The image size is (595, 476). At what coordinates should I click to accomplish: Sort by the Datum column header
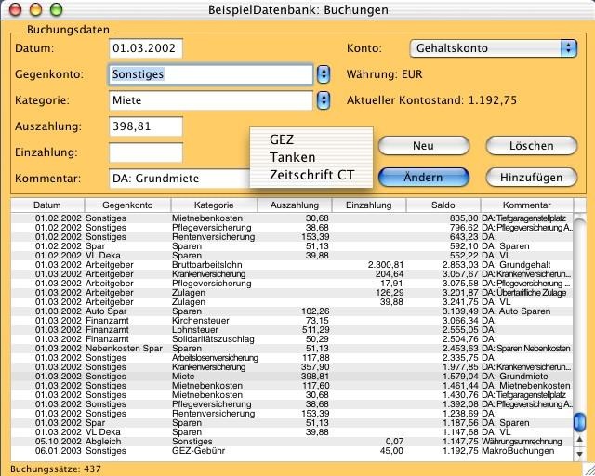pyautogui.click(x=47, y=205)
